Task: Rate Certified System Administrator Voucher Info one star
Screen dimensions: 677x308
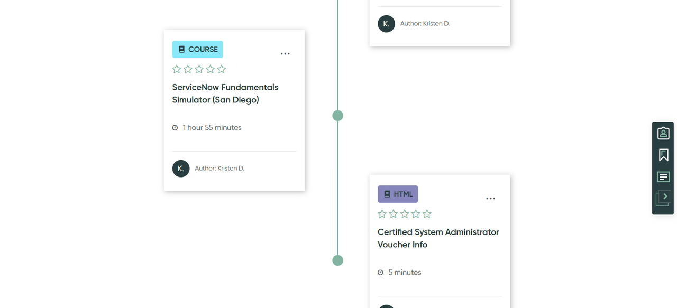Action: 382,214
